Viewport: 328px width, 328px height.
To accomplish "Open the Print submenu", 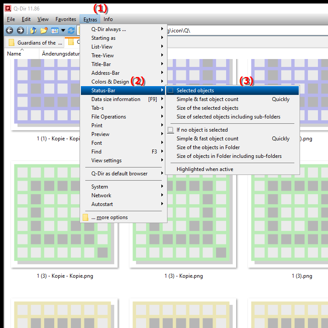I will (124, 126).
